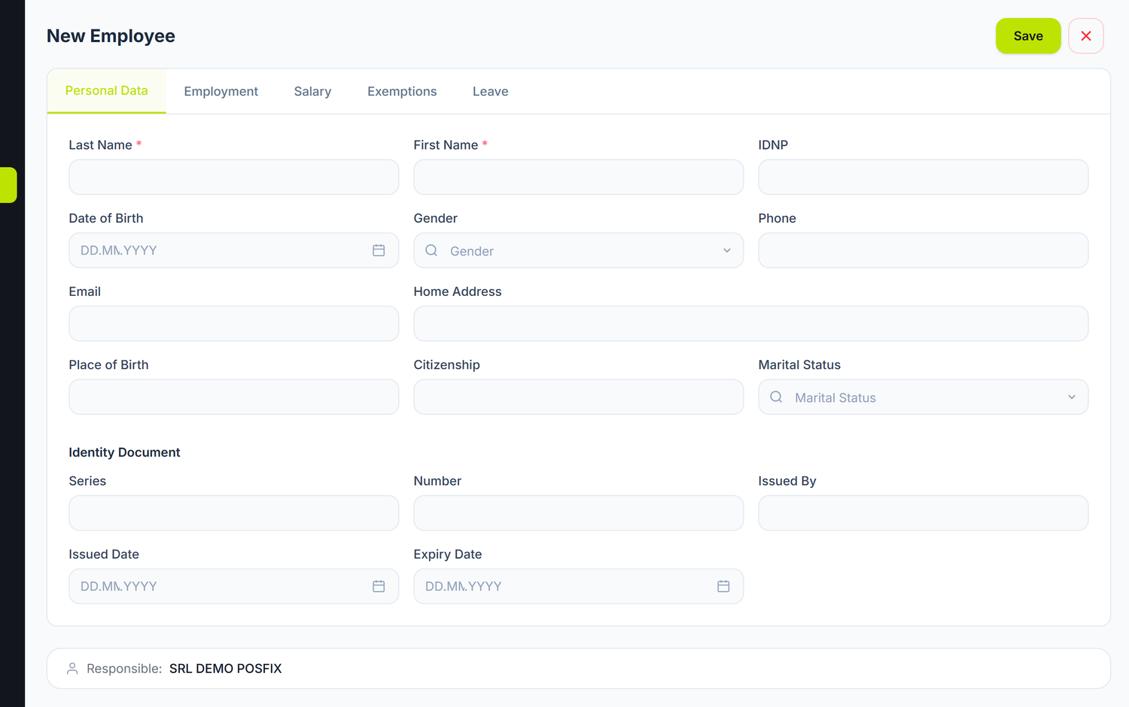Select the Expiry Date input

tap(579, 586)
